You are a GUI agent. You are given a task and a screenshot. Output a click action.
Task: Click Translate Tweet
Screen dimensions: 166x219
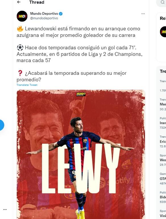point(27,85)
